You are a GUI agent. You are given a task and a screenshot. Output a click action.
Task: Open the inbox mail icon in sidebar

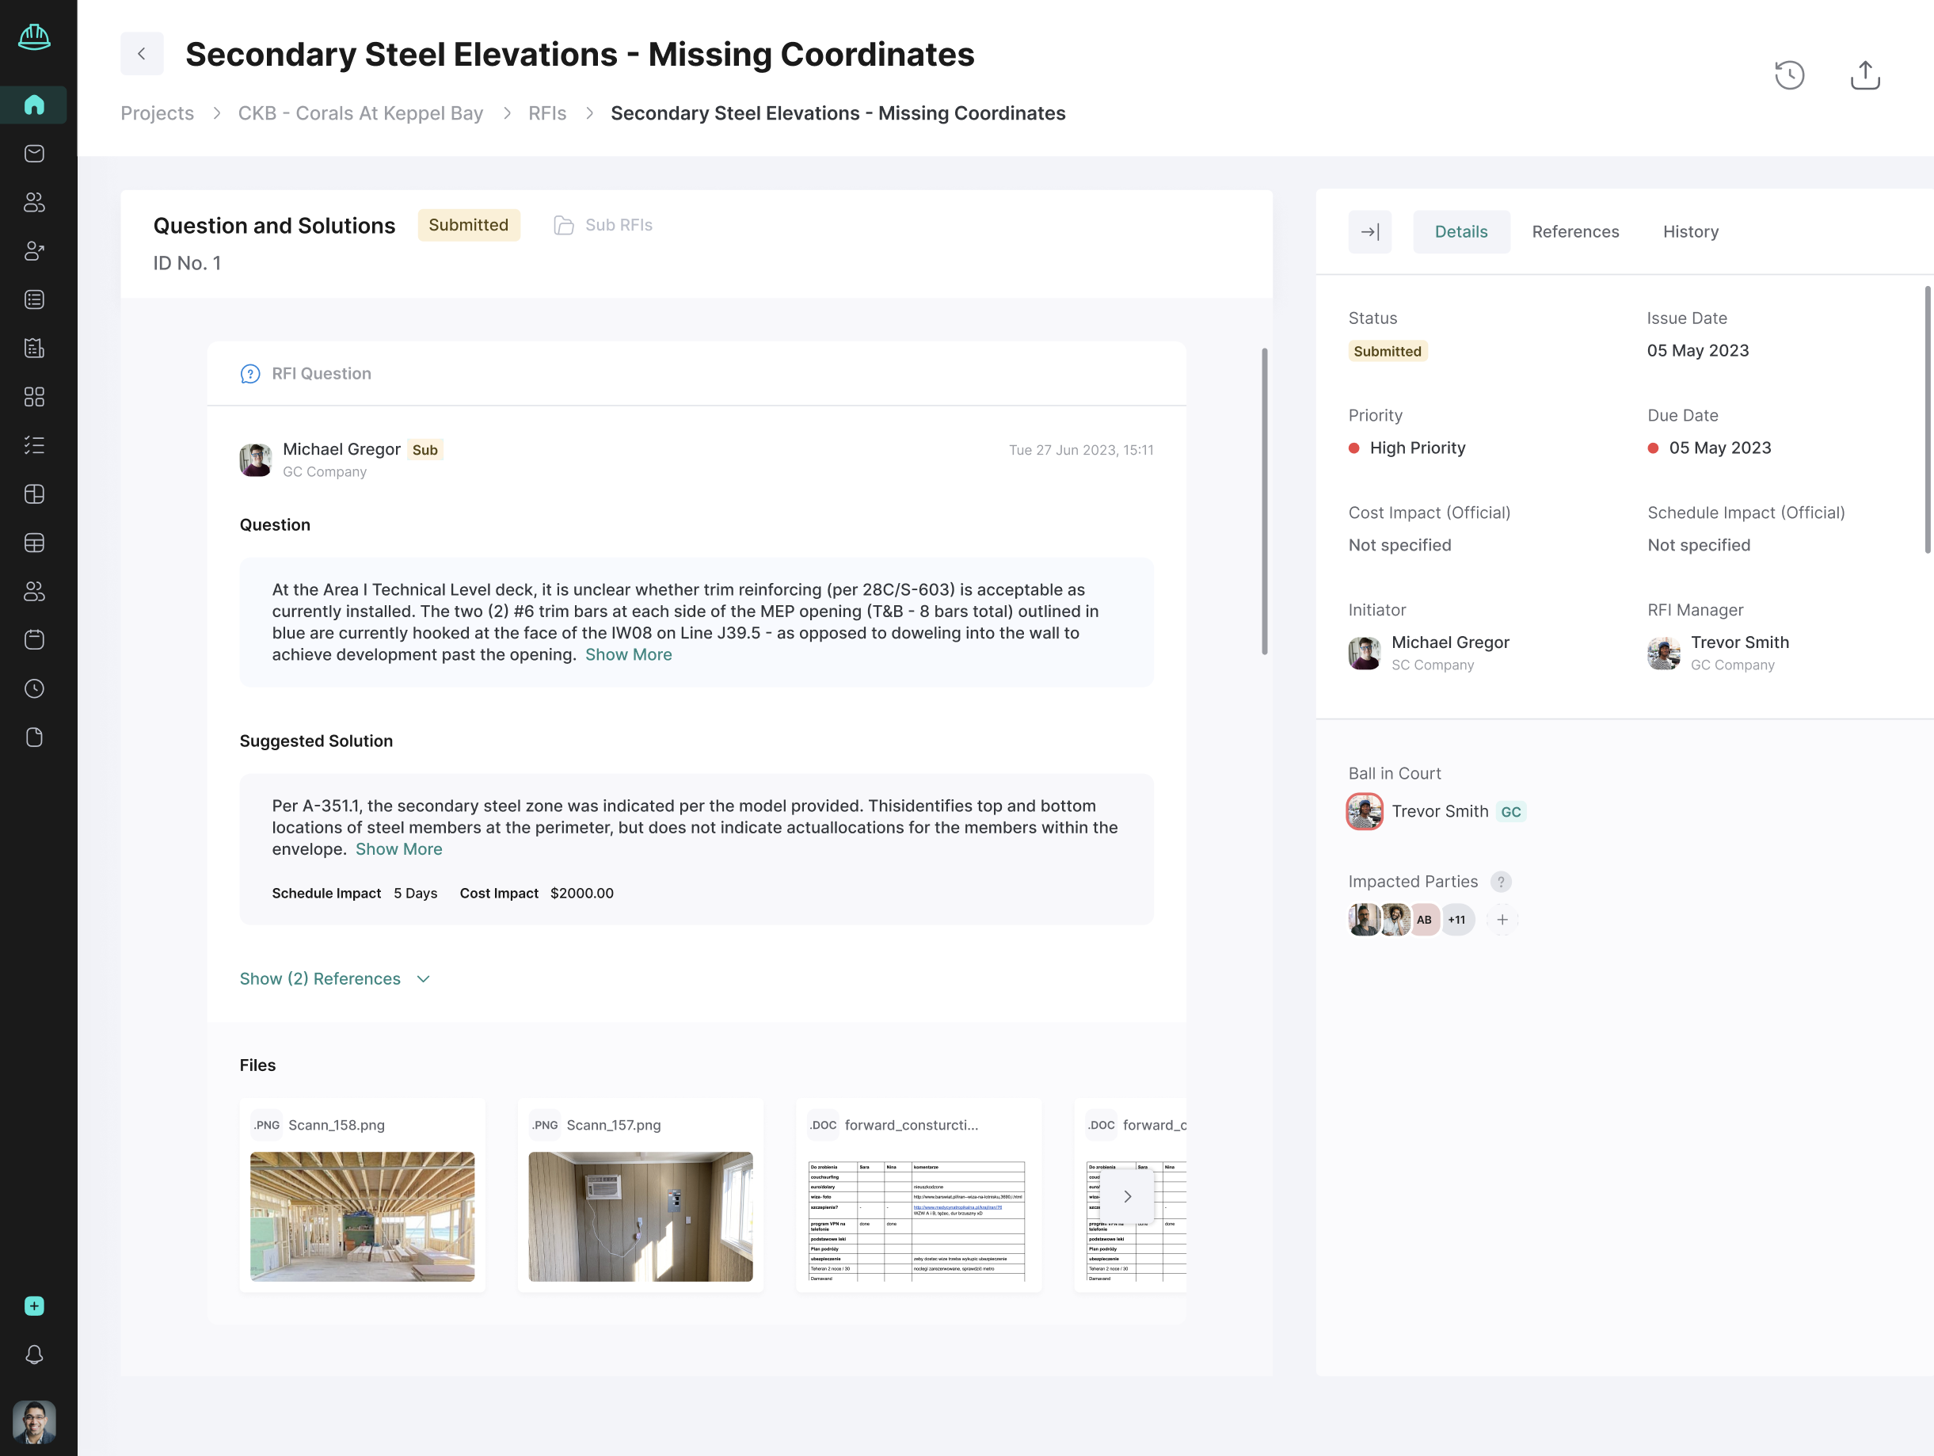(x=34, y=154)
